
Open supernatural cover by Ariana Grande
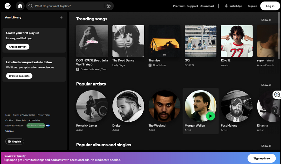(267, 41)
